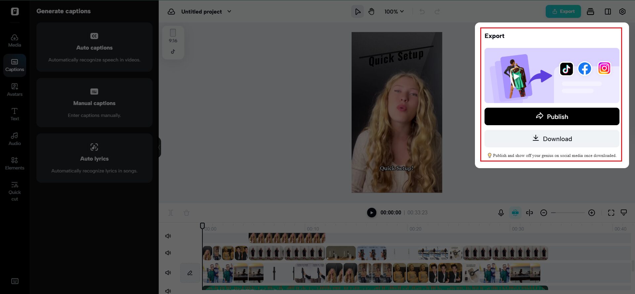Open the 9:16 aspect ratio selector
This screenshot has height=294, width=635.
pos(173,36)
